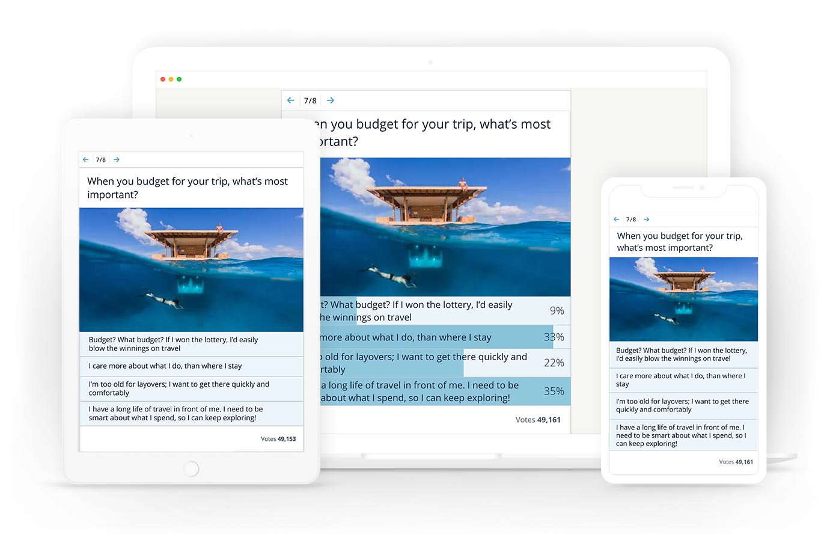Tap the snorkeler image on the phone

[x=683, y=299]
